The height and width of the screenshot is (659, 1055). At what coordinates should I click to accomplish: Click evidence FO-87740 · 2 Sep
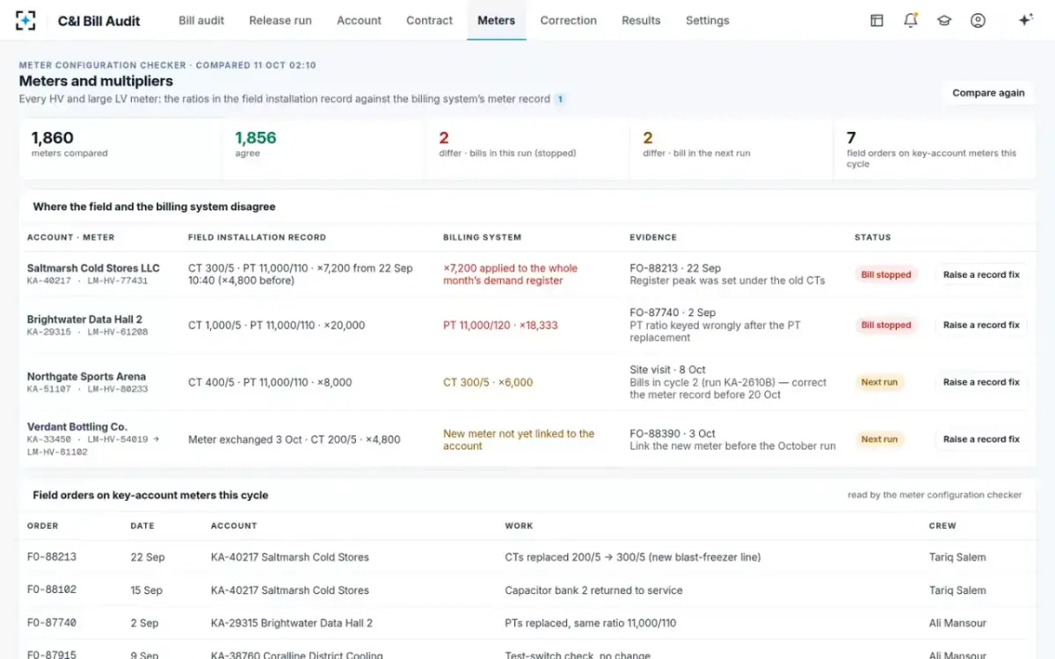[673, 312]
